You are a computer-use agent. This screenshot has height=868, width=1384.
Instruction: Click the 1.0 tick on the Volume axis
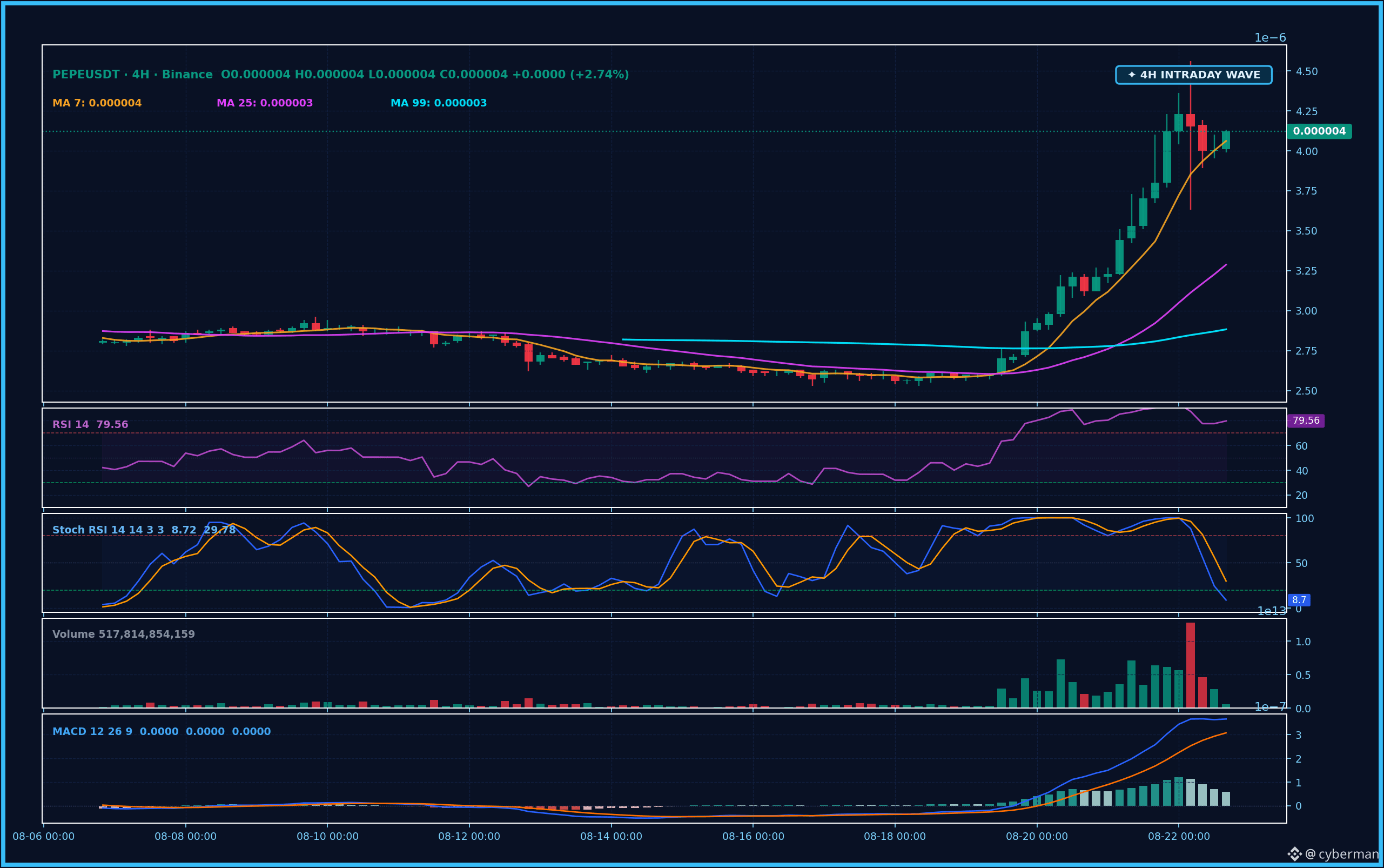coord(1303,642)
